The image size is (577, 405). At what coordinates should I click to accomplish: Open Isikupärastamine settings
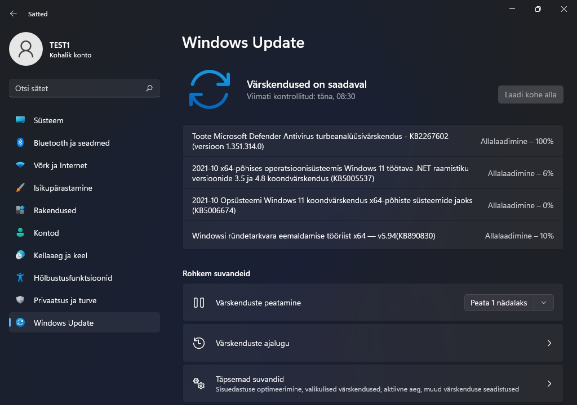(x=85, y=188)
